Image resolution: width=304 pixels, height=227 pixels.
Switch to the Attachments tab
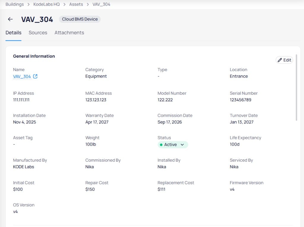tap(69, 33)
